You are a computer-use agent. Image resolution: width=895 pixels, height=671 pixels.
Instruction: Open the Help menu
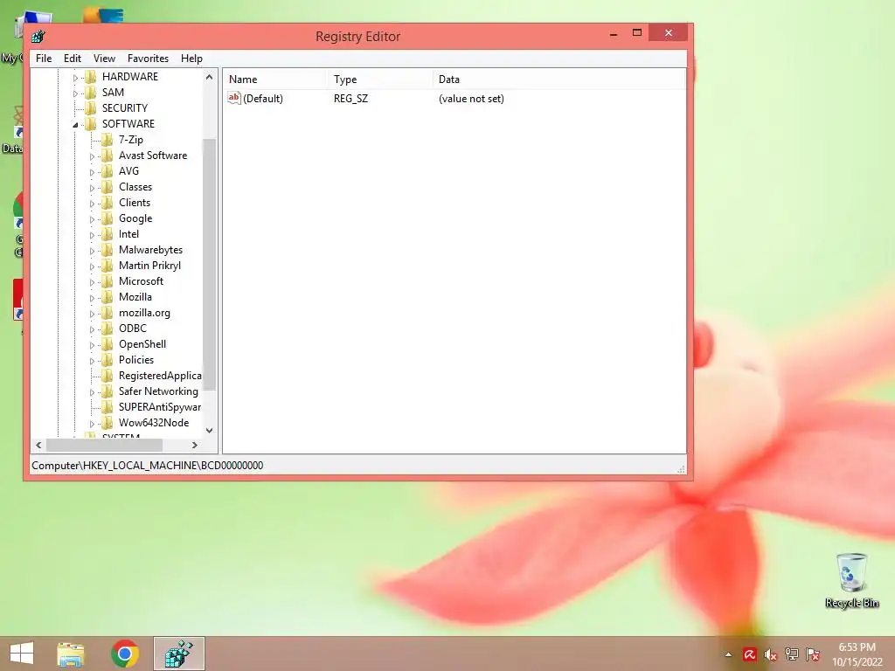191,59
